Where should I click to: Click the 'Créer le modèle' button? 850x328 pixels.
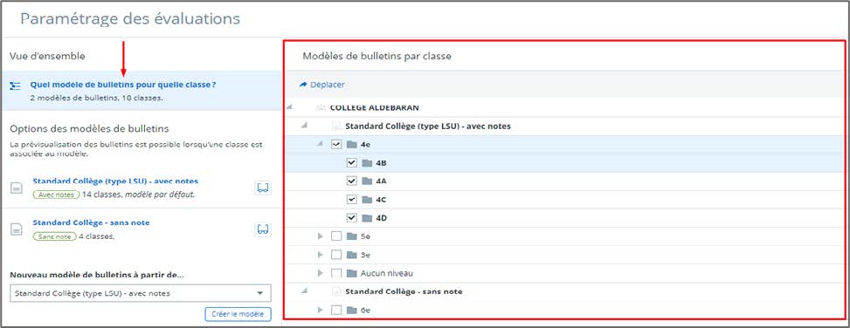[238, 314]
